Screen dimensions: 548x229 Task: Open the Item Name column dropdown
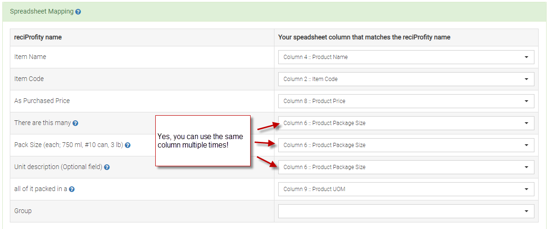tap(406, 57)
